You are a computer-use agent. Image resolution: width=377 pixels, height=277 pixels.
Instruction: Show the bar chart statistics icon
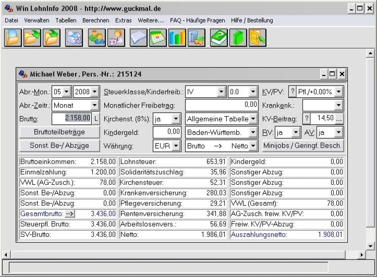coord(177,37)
